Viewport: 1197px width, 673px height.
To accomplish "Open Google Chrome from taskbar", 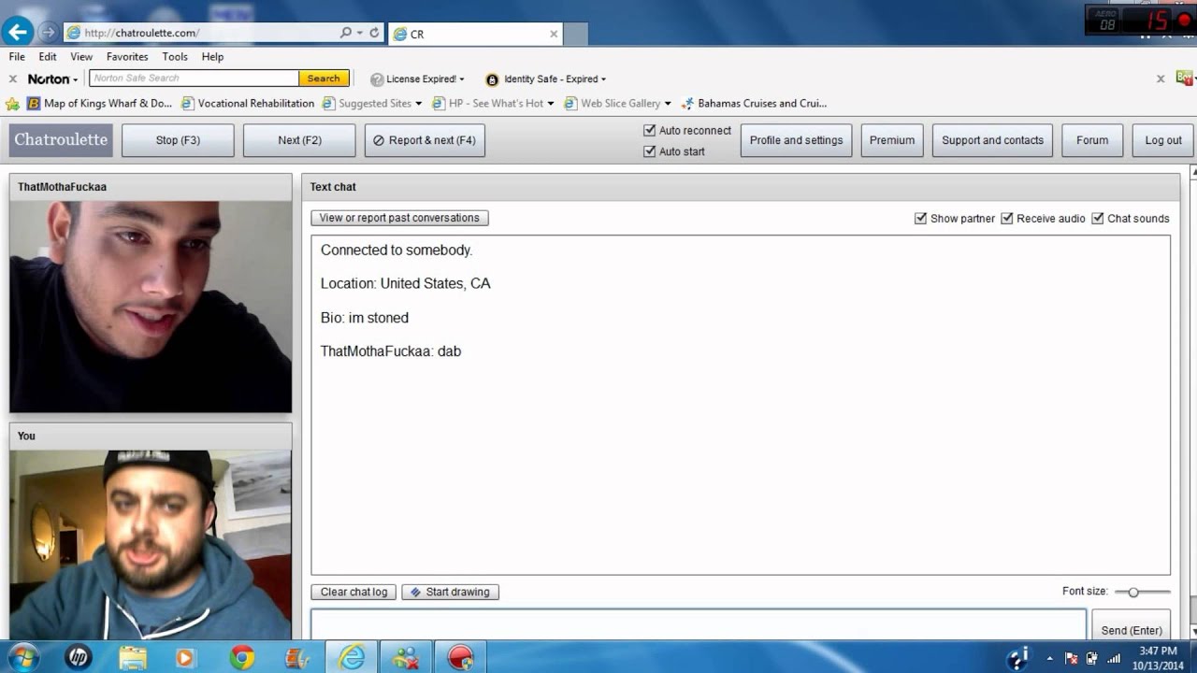I will pos(242,658).
